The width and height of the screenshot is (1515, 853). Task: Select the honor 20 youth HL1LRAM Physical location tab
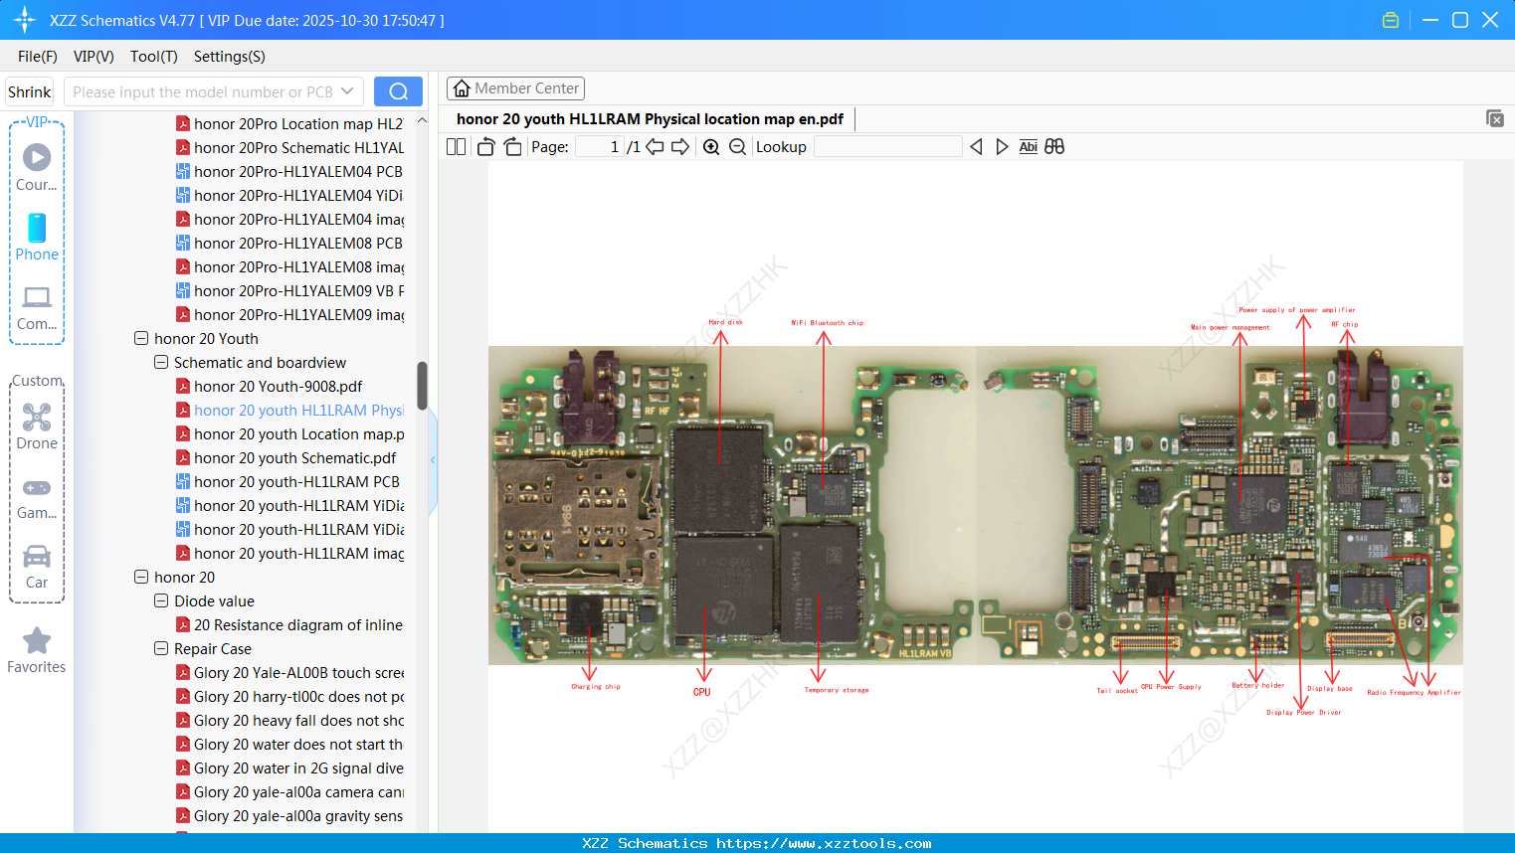[651, 119]
